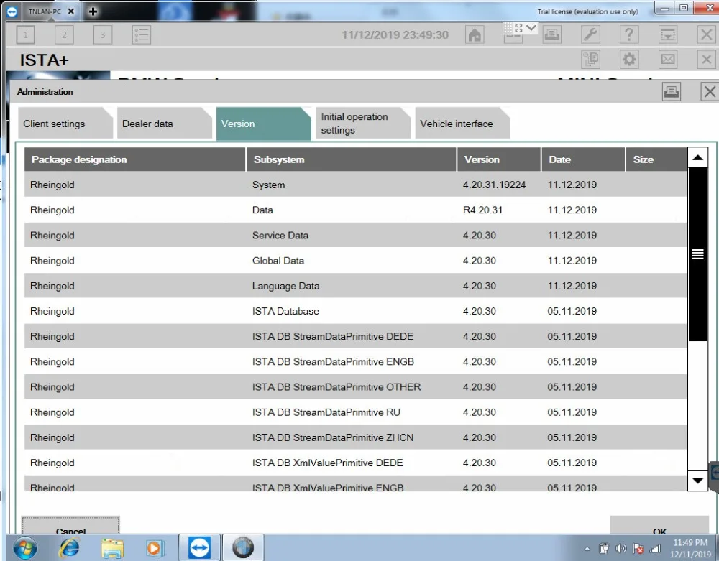719x561 pixels.
Task: Click the Subsystem column header
Action: tap(352, 159)
